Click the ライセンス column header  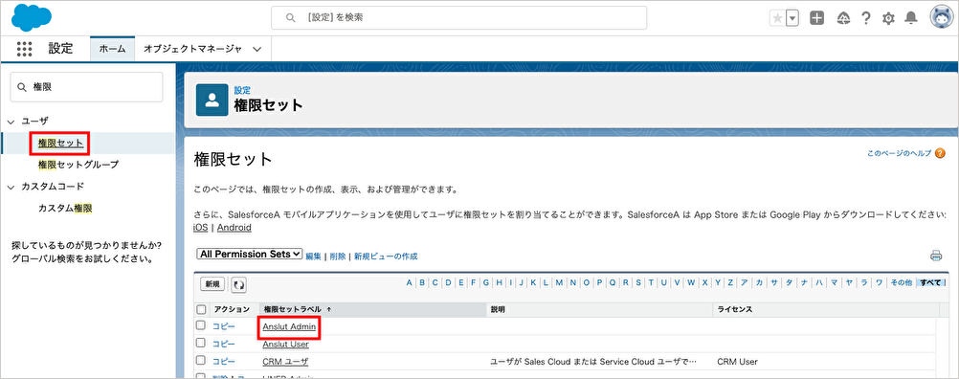pos(736,309)
